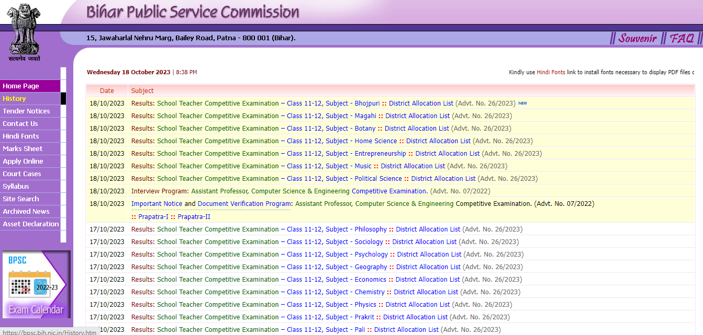Screen dimensions: 703x335
Task: Open District Allocation List for Bhojpuri
Action: coord(421,103)
